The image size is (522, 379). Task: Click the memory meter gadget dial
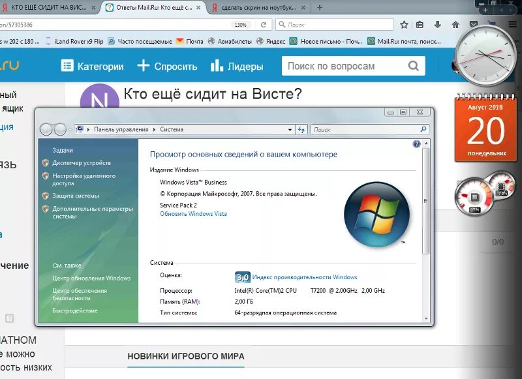pyautogui.click(x=501, y=186)
